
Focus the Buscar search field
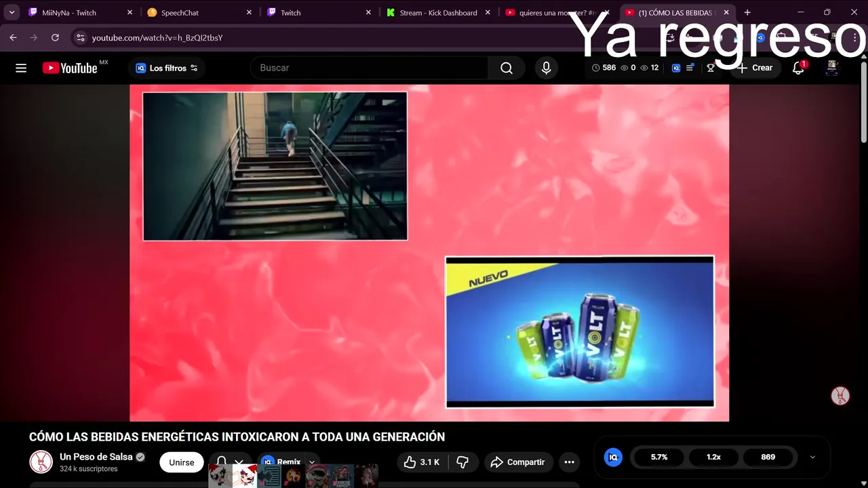(370, 68)
